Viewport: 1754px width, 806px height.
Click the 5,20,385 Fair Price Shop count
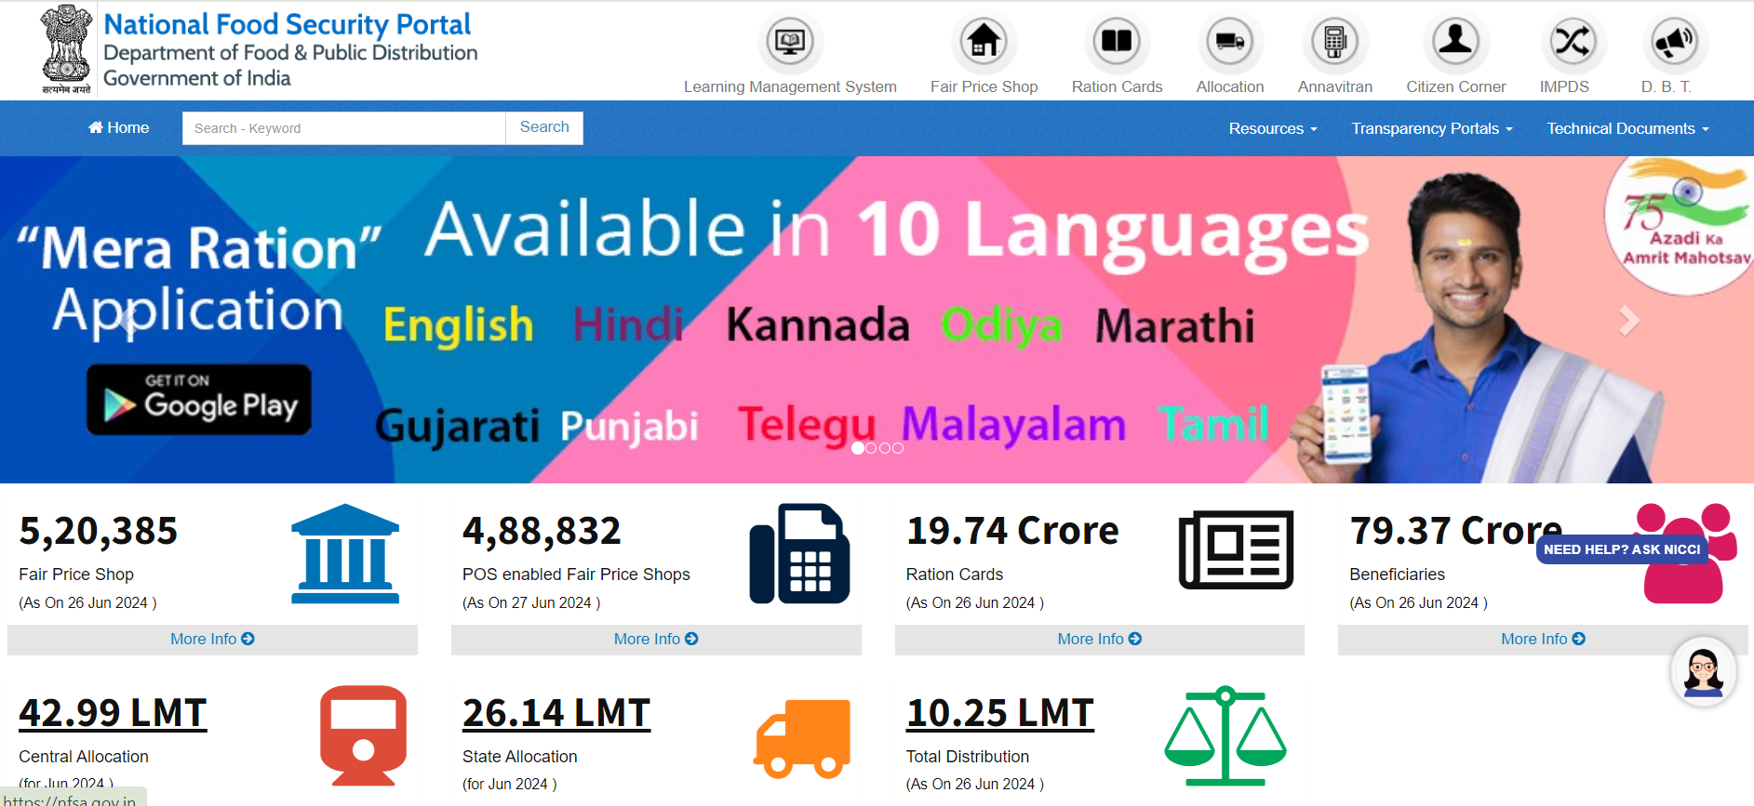[99, 531]
